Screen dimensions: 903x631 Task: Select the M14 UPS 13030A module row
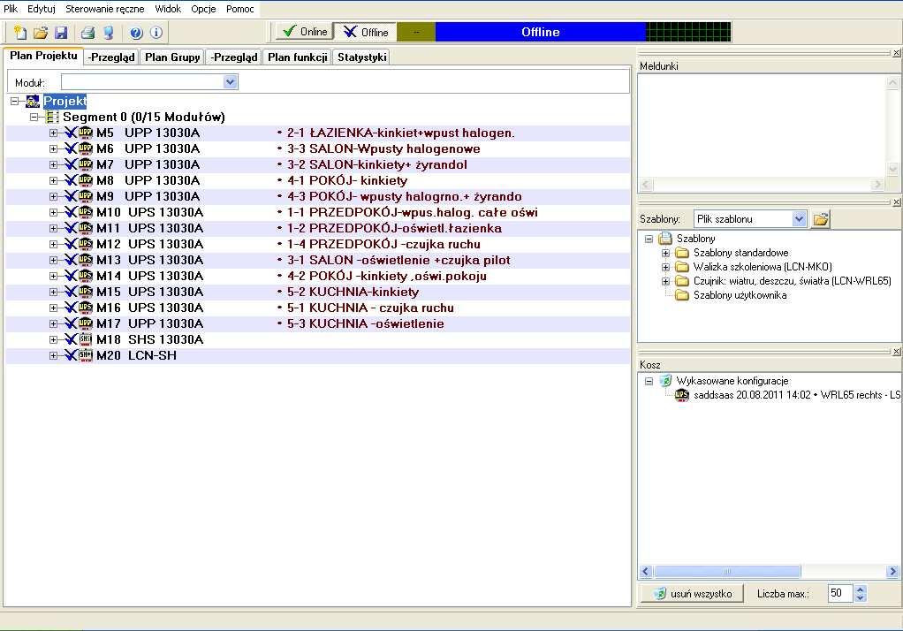[318, 276]
